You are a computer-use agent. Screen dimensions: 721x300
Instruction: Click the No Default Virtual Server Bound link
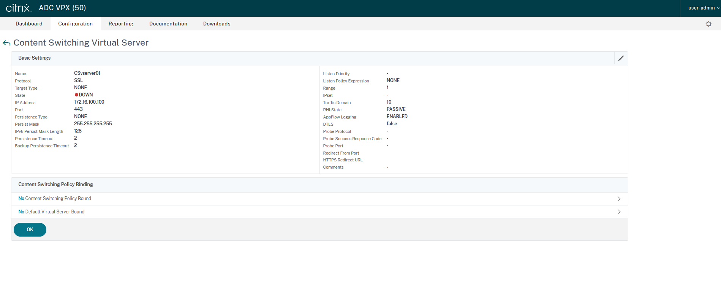click(x=51, y=212)
